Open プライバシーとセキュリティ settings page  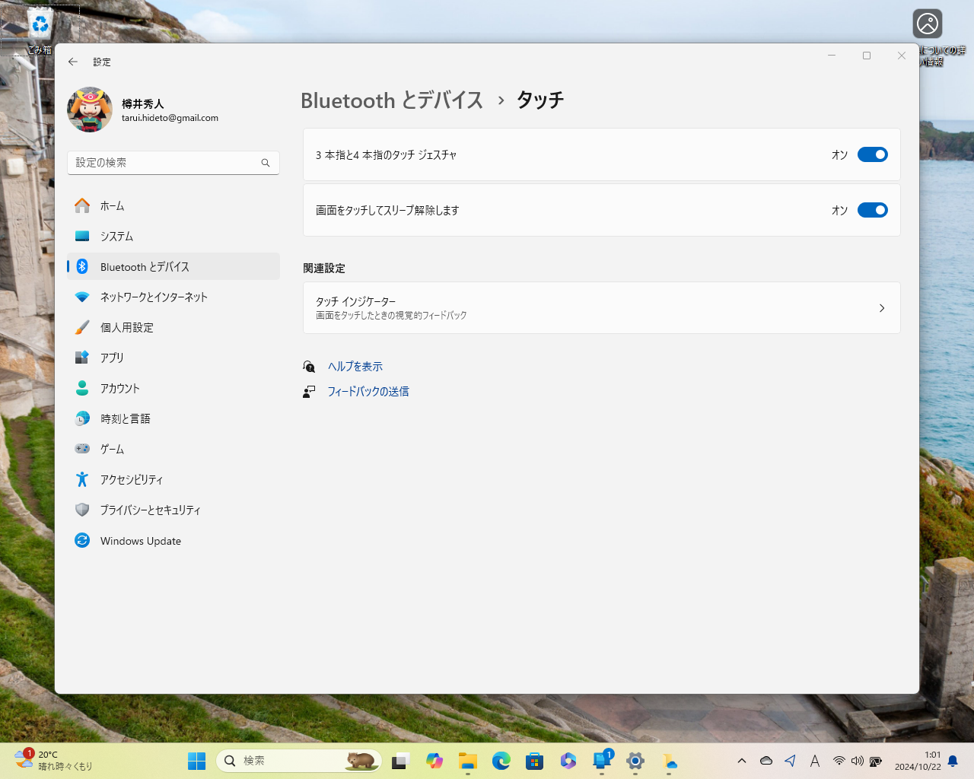(173, 510)
